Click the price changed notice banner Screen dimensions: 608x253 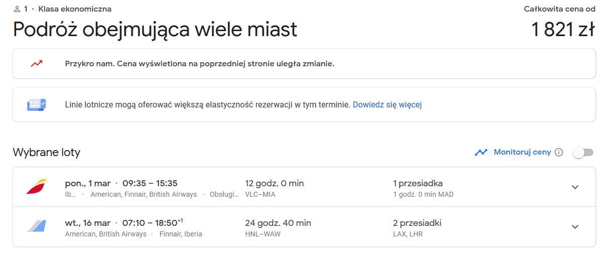coord(304,64)
